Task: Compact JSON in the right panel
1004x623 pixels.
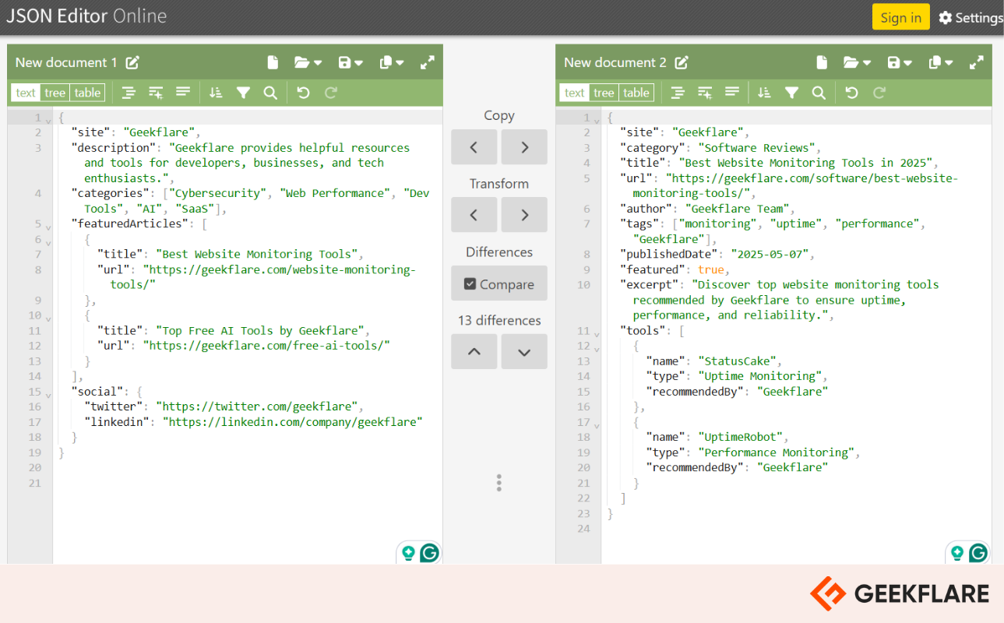Action: [731, 93]
